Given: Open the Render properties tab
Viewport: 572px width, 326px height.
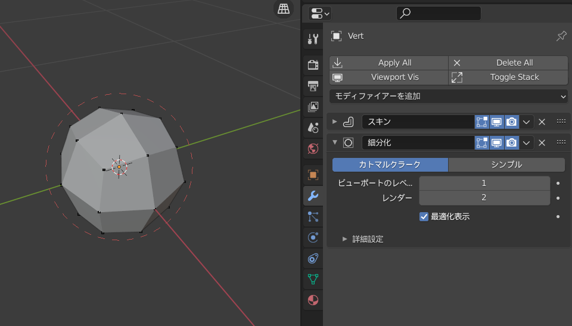Looking at the screenshot, I should coord(313,65).
